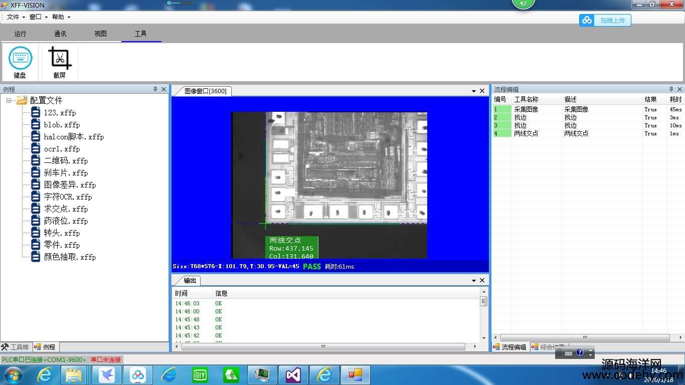
Task: Collapse the 配置文件 tree node
Action: (x=9, y=101)
